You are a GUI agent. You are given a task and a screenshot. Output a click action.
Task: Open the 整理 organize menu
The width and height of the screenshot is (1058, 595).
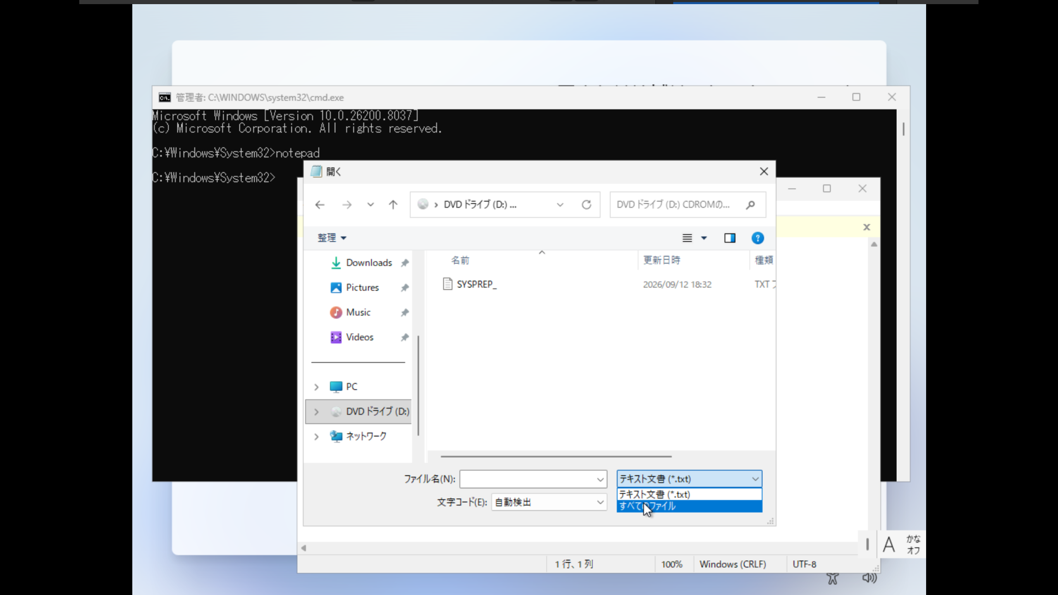click(332, 238)
